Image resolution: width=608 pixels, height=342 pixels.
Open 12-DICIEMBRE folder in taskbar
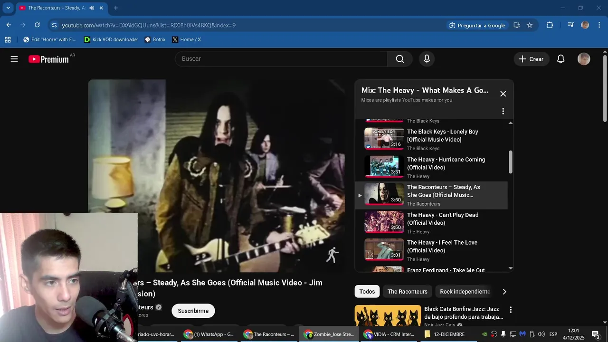[x=444, y=334]
